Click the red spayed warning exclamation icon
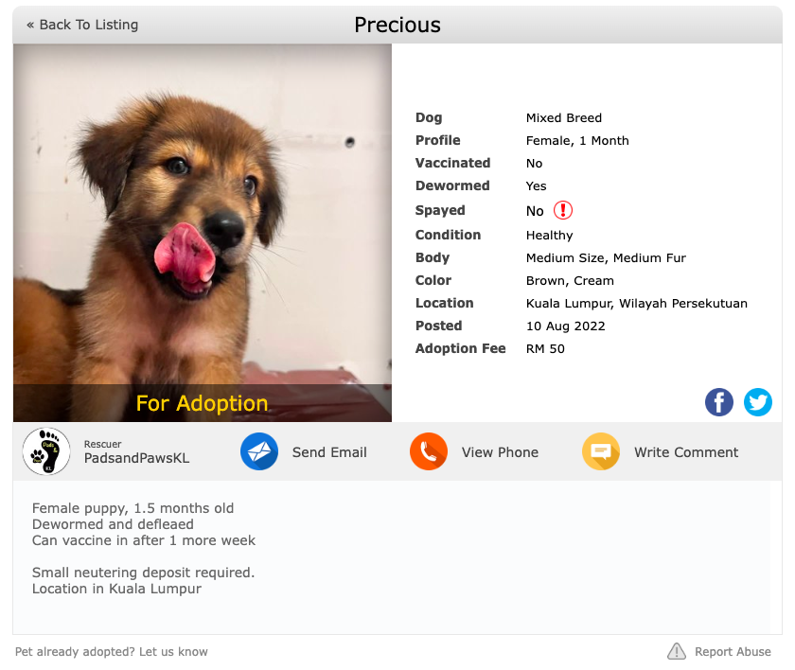Viewport: 795px width, 670px height. [563, 210]
